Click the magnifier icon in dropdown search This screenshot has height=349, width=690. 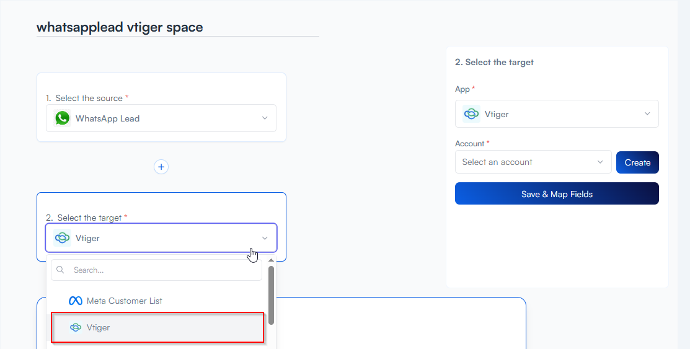pos(61,270)
